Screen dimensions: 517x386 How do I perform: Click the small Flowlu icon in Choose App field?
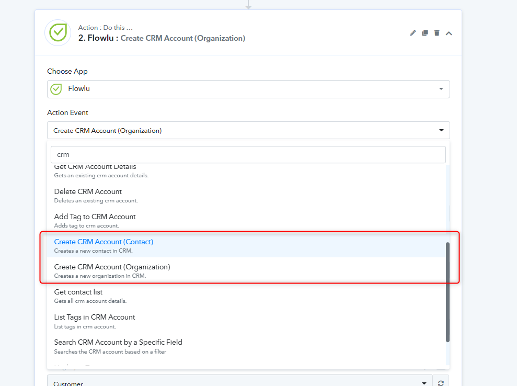point(56,89)
